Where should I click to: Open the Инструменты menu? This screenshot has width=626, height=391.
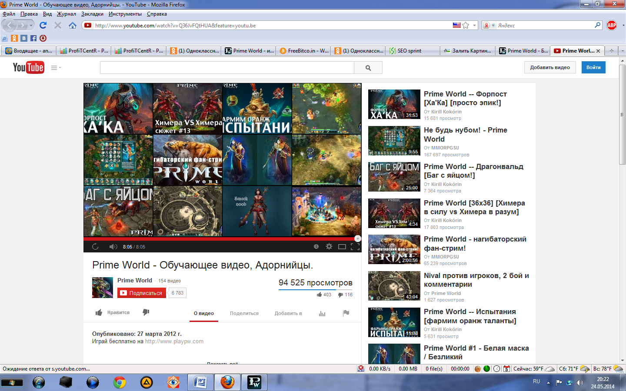click(125, 14)
